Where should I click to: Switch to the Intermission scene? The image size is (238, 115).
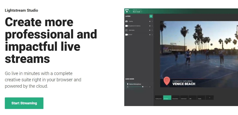[x=184, y=98]
